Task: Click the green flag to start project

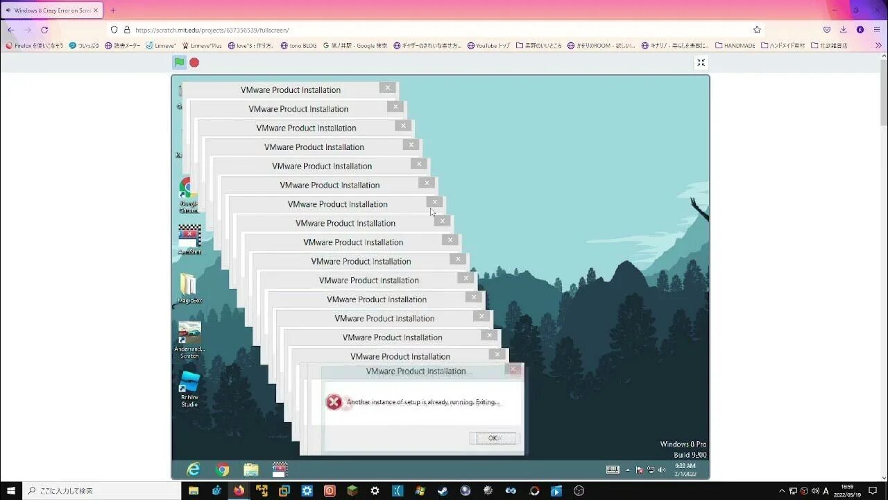Action: pos(179,62)
